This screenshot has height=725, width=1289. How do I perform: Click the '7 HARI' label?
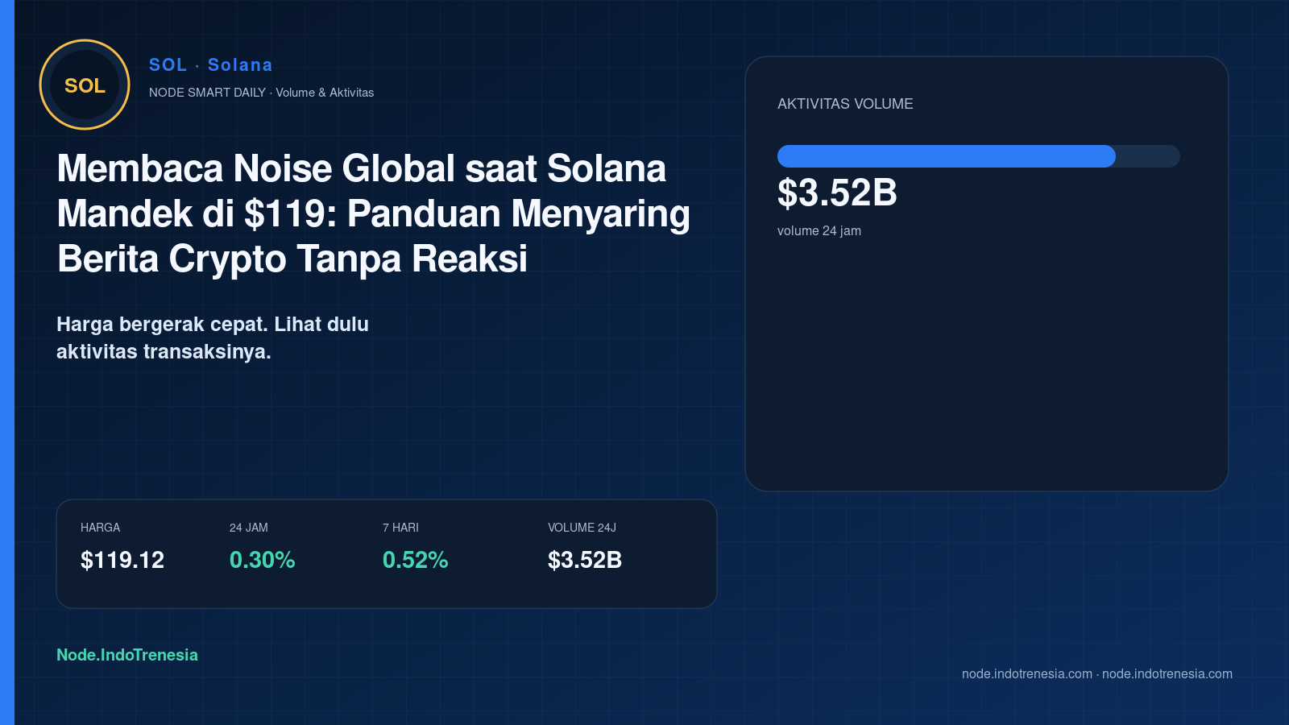(x=400, y=528)
